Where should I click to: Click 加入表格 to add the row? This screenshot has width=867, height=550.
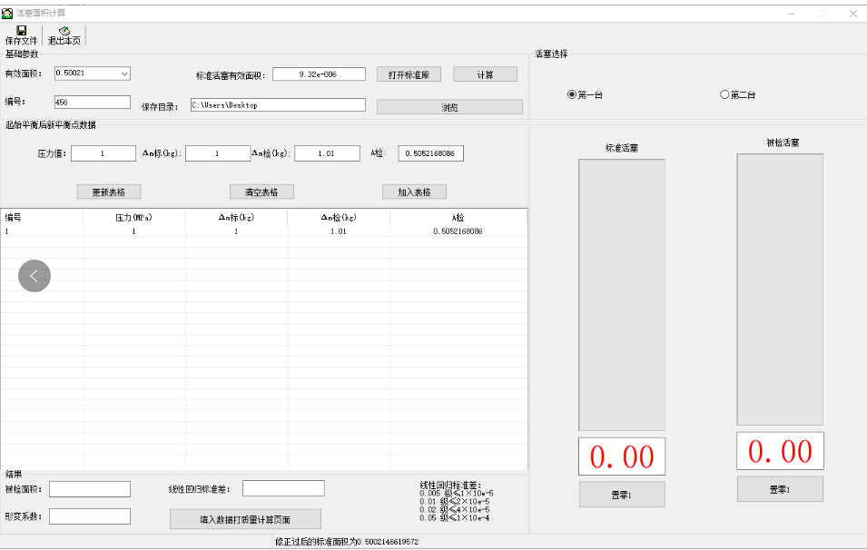[414, 192]
